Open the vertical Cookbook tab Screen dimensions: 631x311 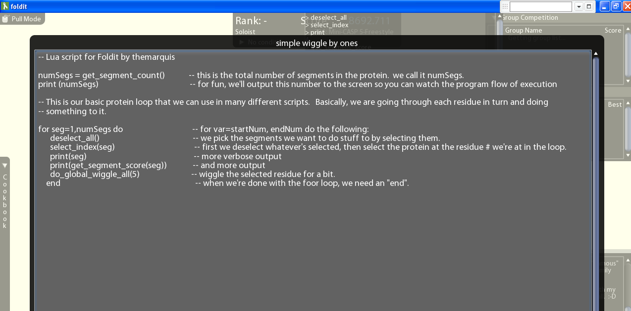click(x=5, y=201)
